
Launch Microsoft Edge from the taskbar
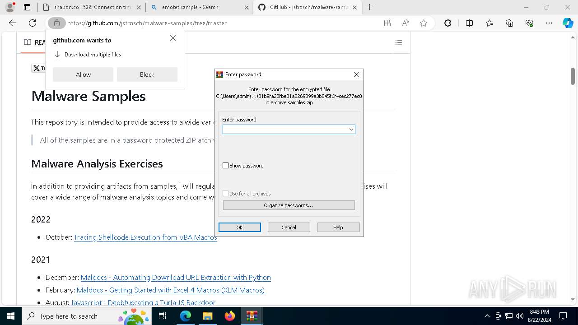(186, 316)
